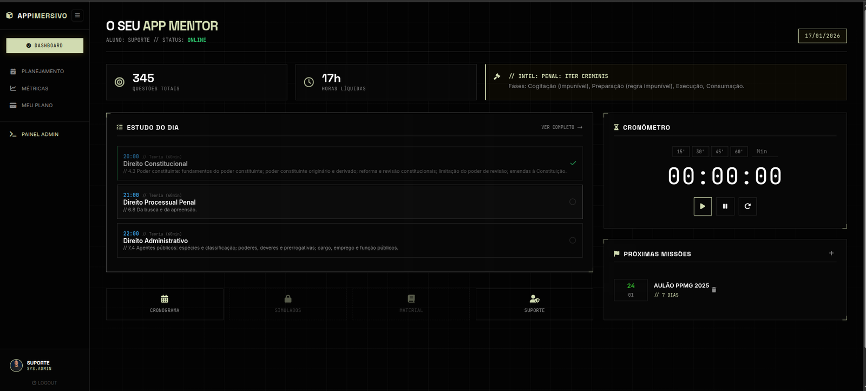Image resolution: width=866 pixels, height=391 pixels.
Task: Click the Material book tile
Action: [411, 304]
